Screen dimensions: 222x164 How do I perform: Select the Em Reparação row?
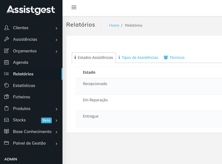pos(149,102)
